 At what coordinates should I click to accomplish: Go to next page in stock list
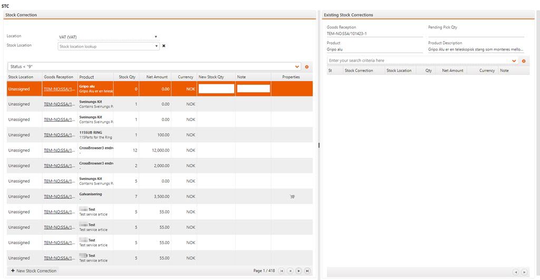(x=298, y=271)
